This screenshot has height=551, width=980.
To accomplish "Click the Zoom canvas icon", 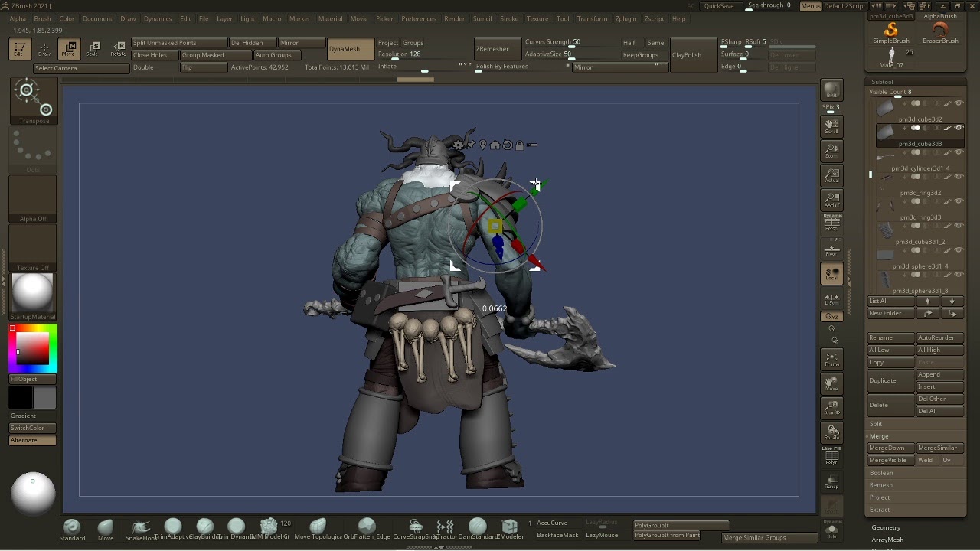I will [x=831, y=151].
